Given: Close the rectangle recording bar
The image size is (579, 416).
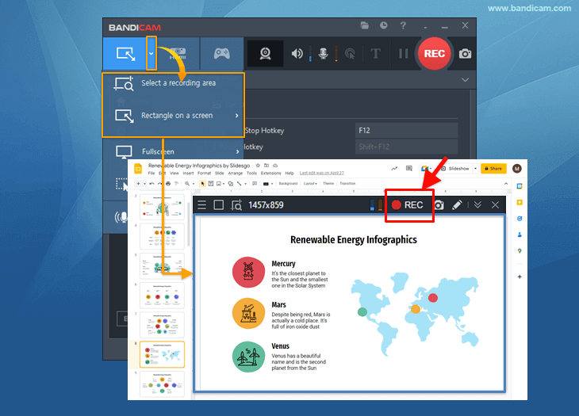Looking at the screenshot, I should 495,205.
